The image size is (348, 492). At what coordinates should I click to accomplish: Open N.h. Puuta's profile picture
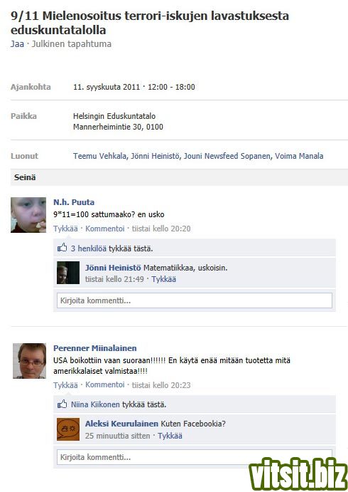point(28,215)
